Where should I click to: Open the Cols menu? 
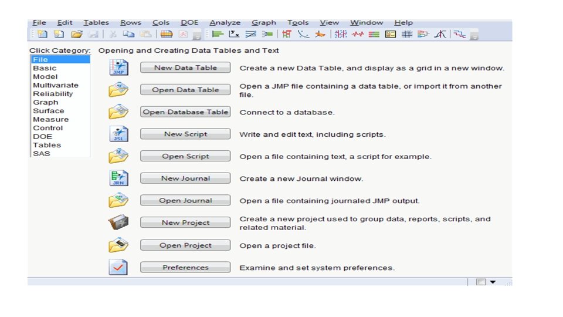[x=161, y=23]
